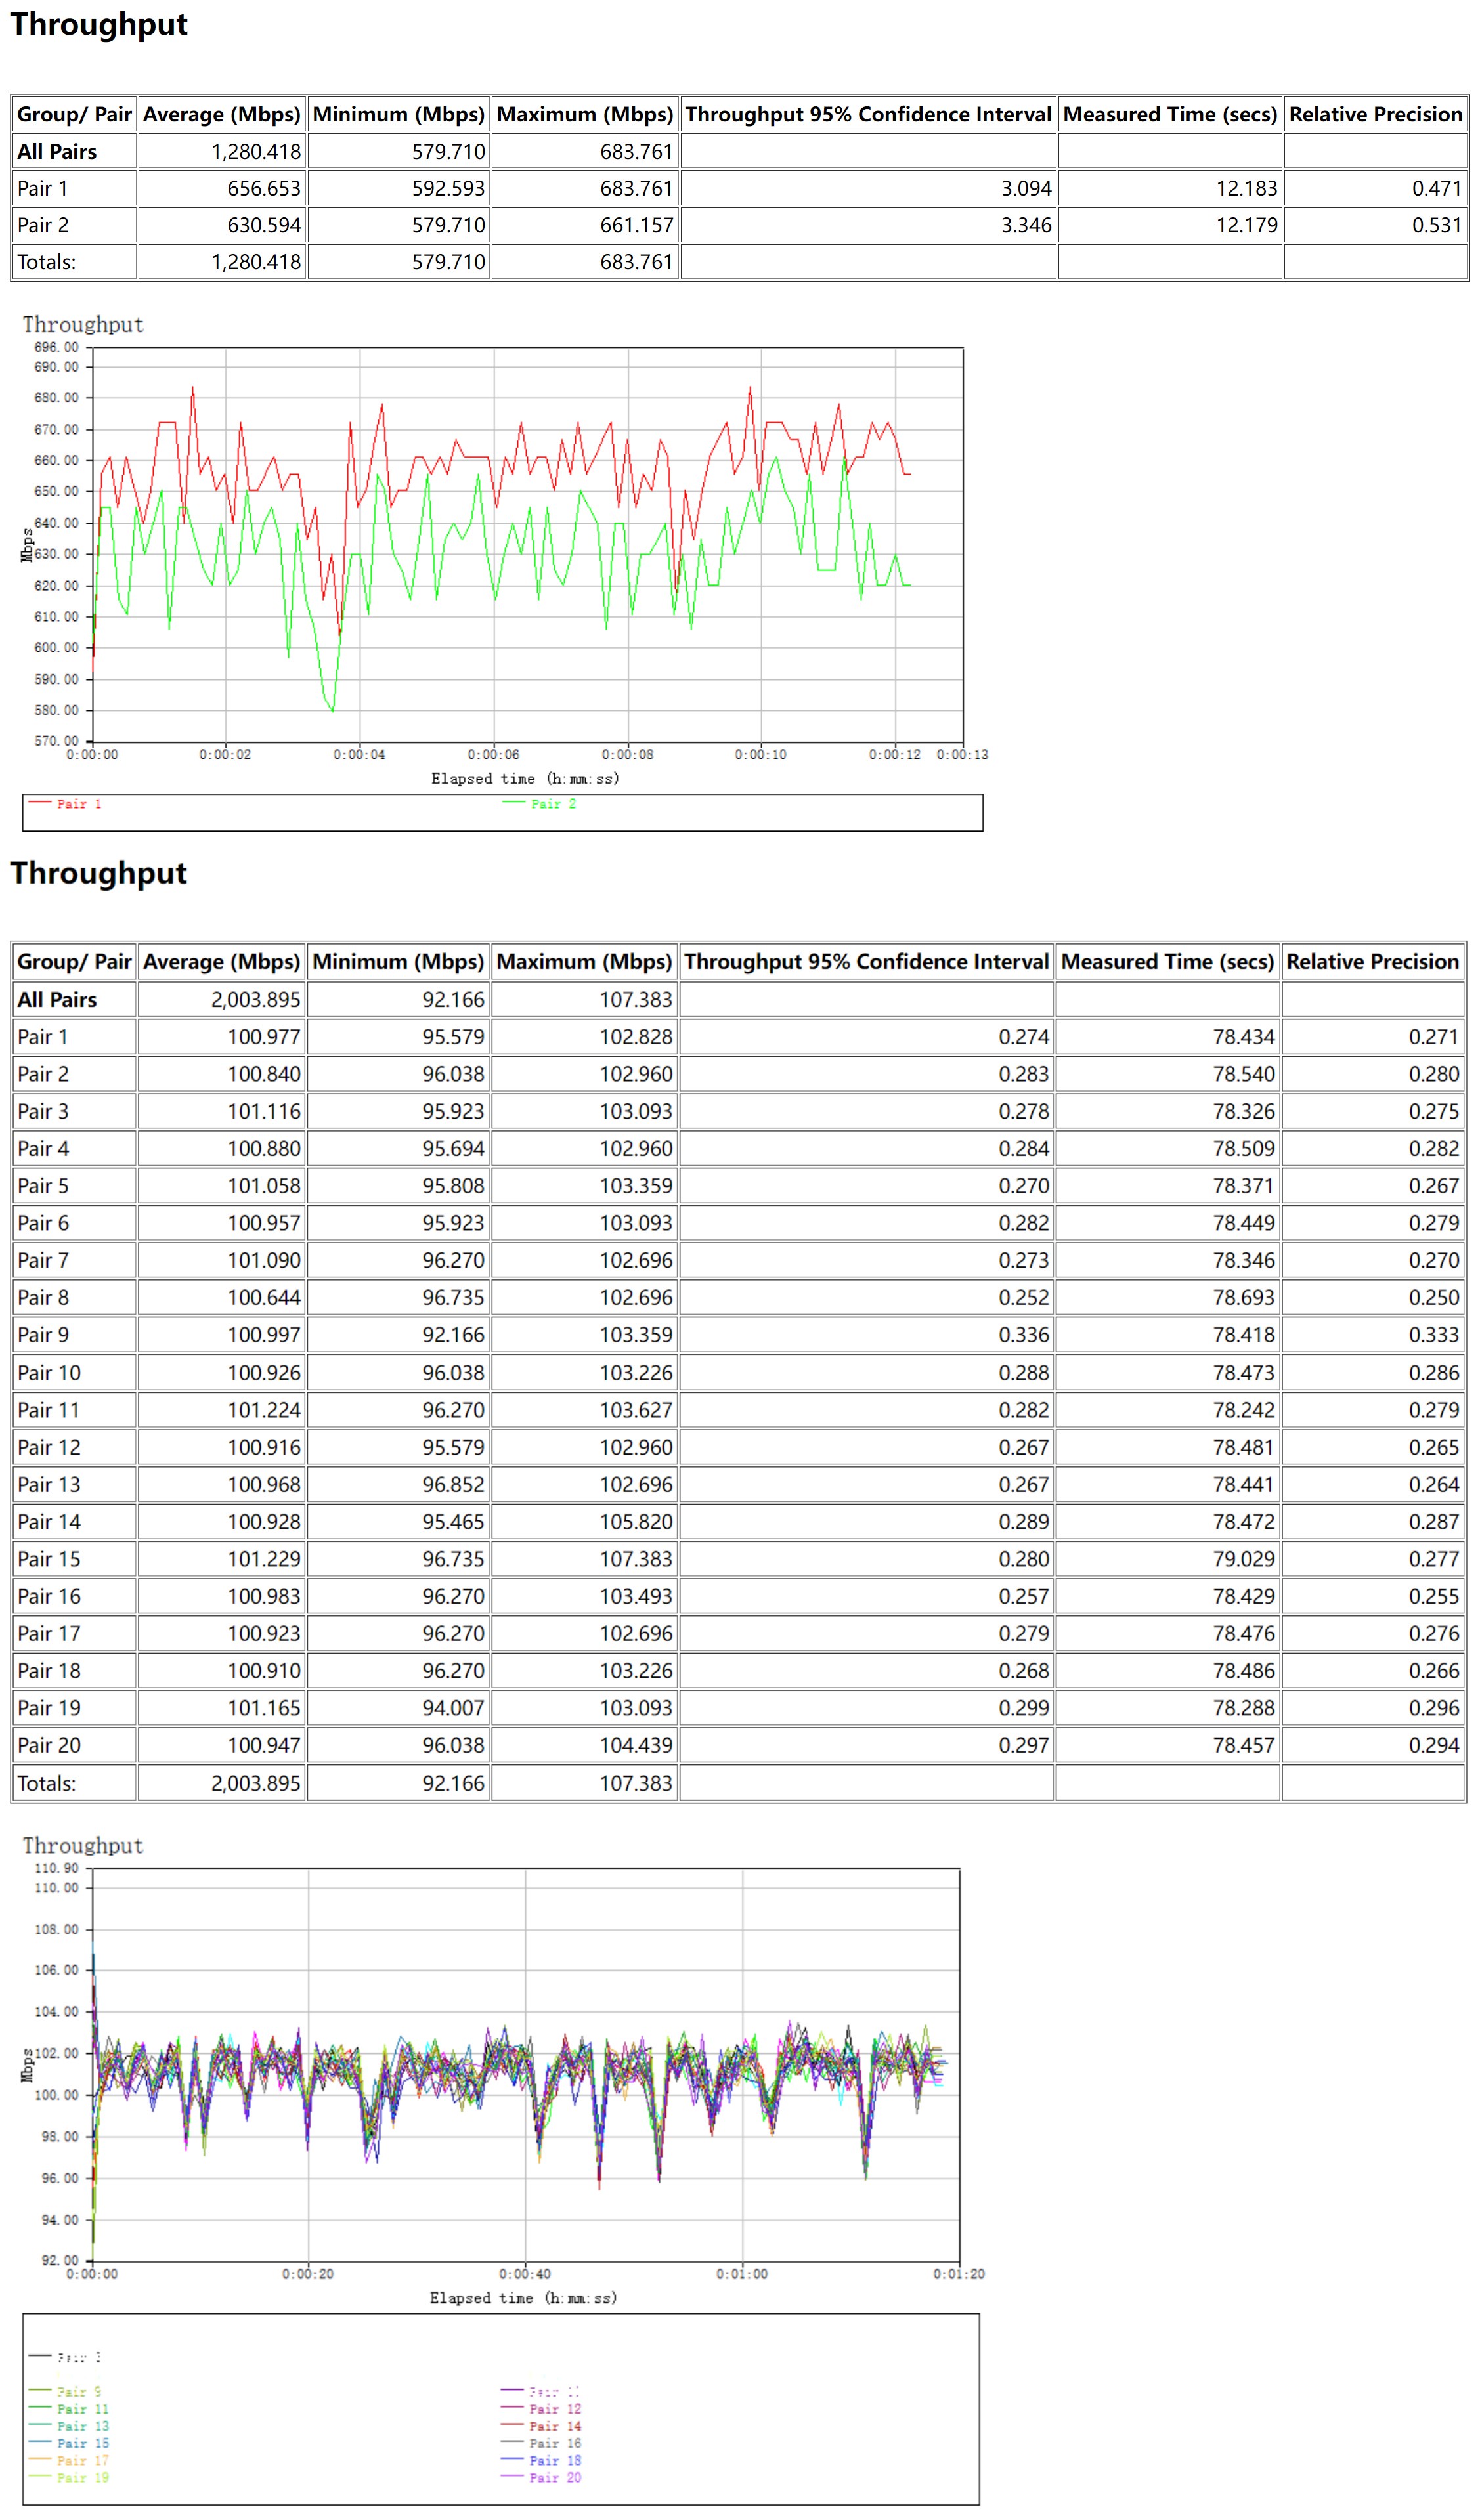Click the Pair 19 legend entry
1480x2520 pixels.
tap(69, 2478)
